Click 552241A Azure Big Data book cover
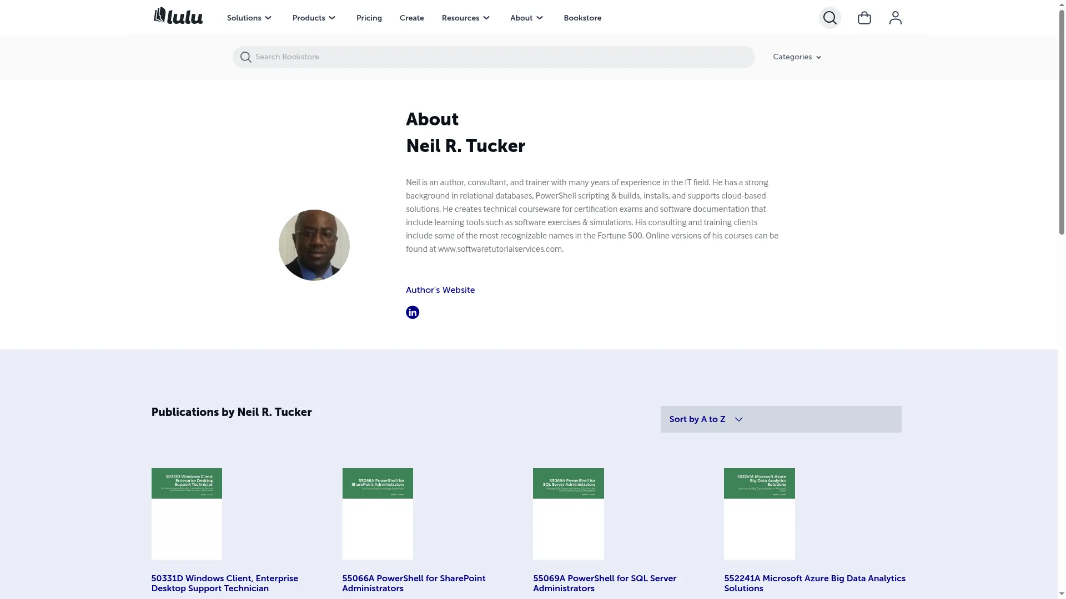The image size is (1066, 599). point(760,514)
